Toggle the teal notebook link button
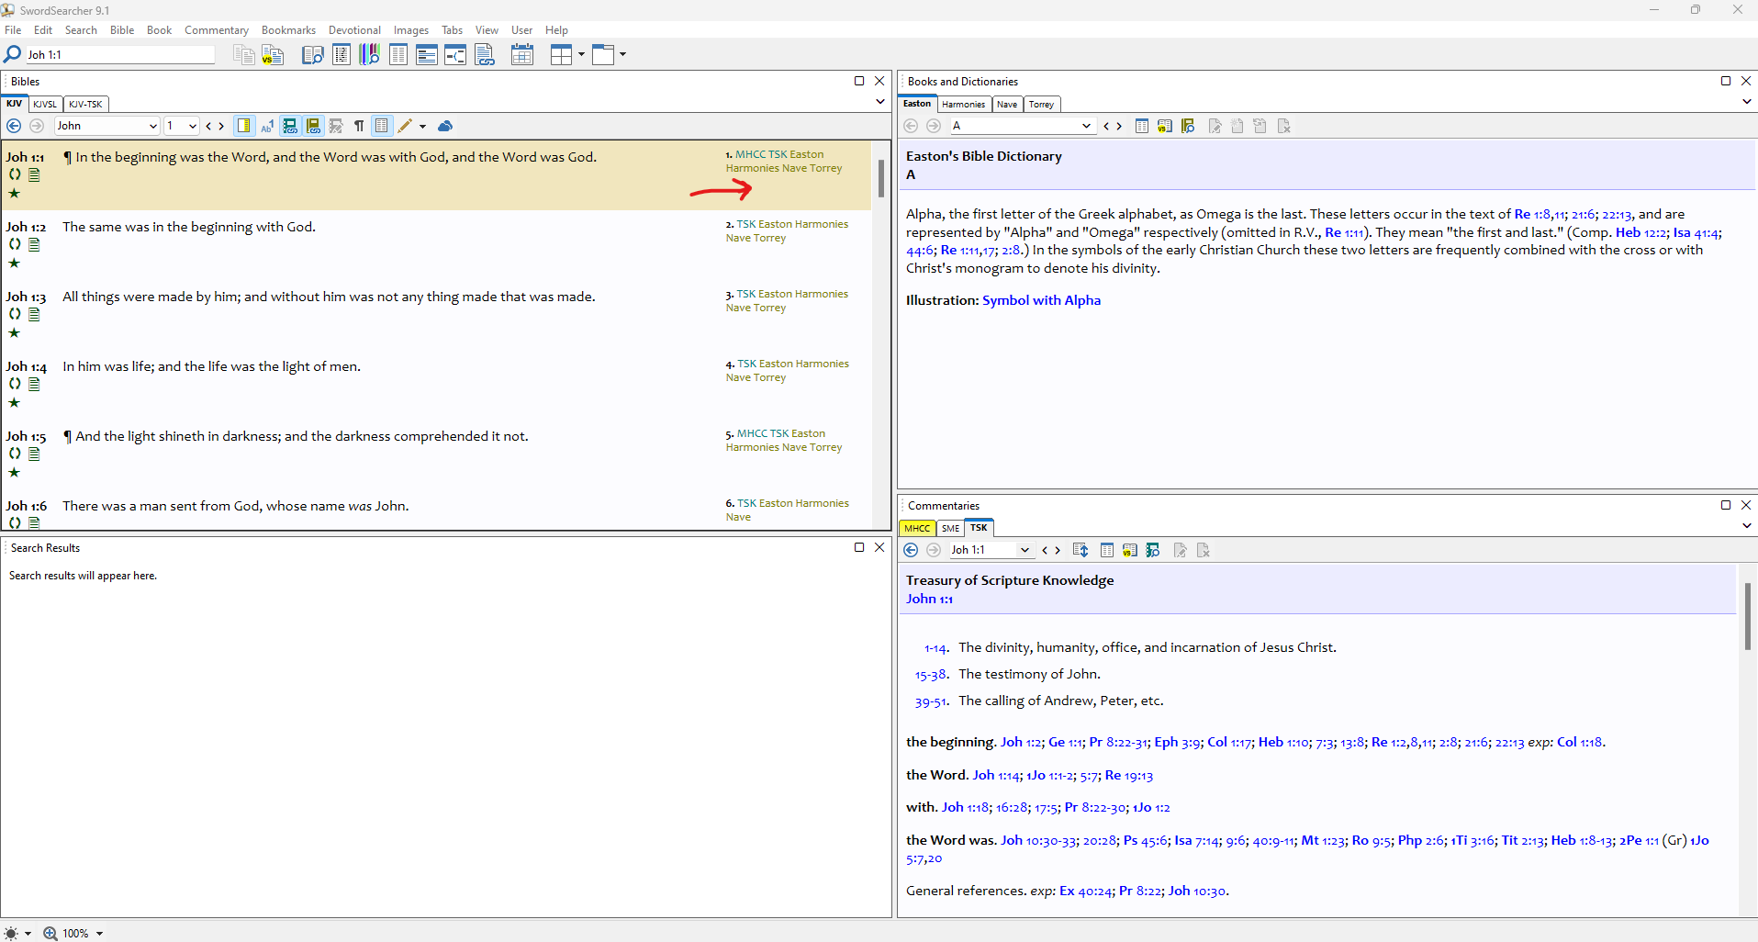 290,126
